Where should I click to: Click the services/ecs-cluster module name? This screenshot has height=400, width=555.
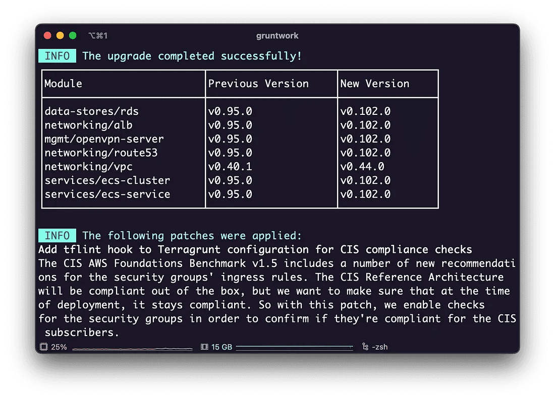tap(107, 180)
